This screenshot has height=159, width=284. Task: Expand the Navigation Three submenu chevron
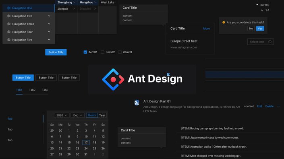pyautogui.click(x=49, y=24)
